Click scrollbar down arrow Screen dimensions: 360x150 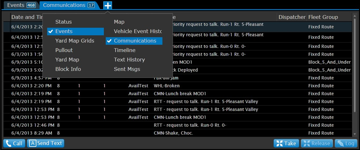[x=355, y=134]
